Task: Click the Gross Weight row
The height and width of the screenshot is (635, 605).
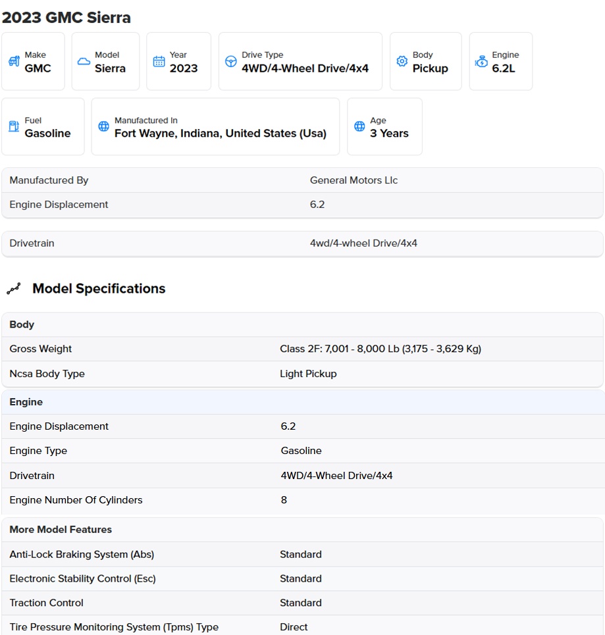Action: click(302, 349)
